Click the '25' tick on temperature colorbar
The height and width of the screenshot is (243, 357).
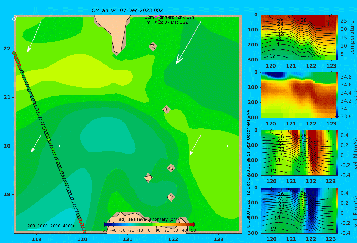point(344,21)
